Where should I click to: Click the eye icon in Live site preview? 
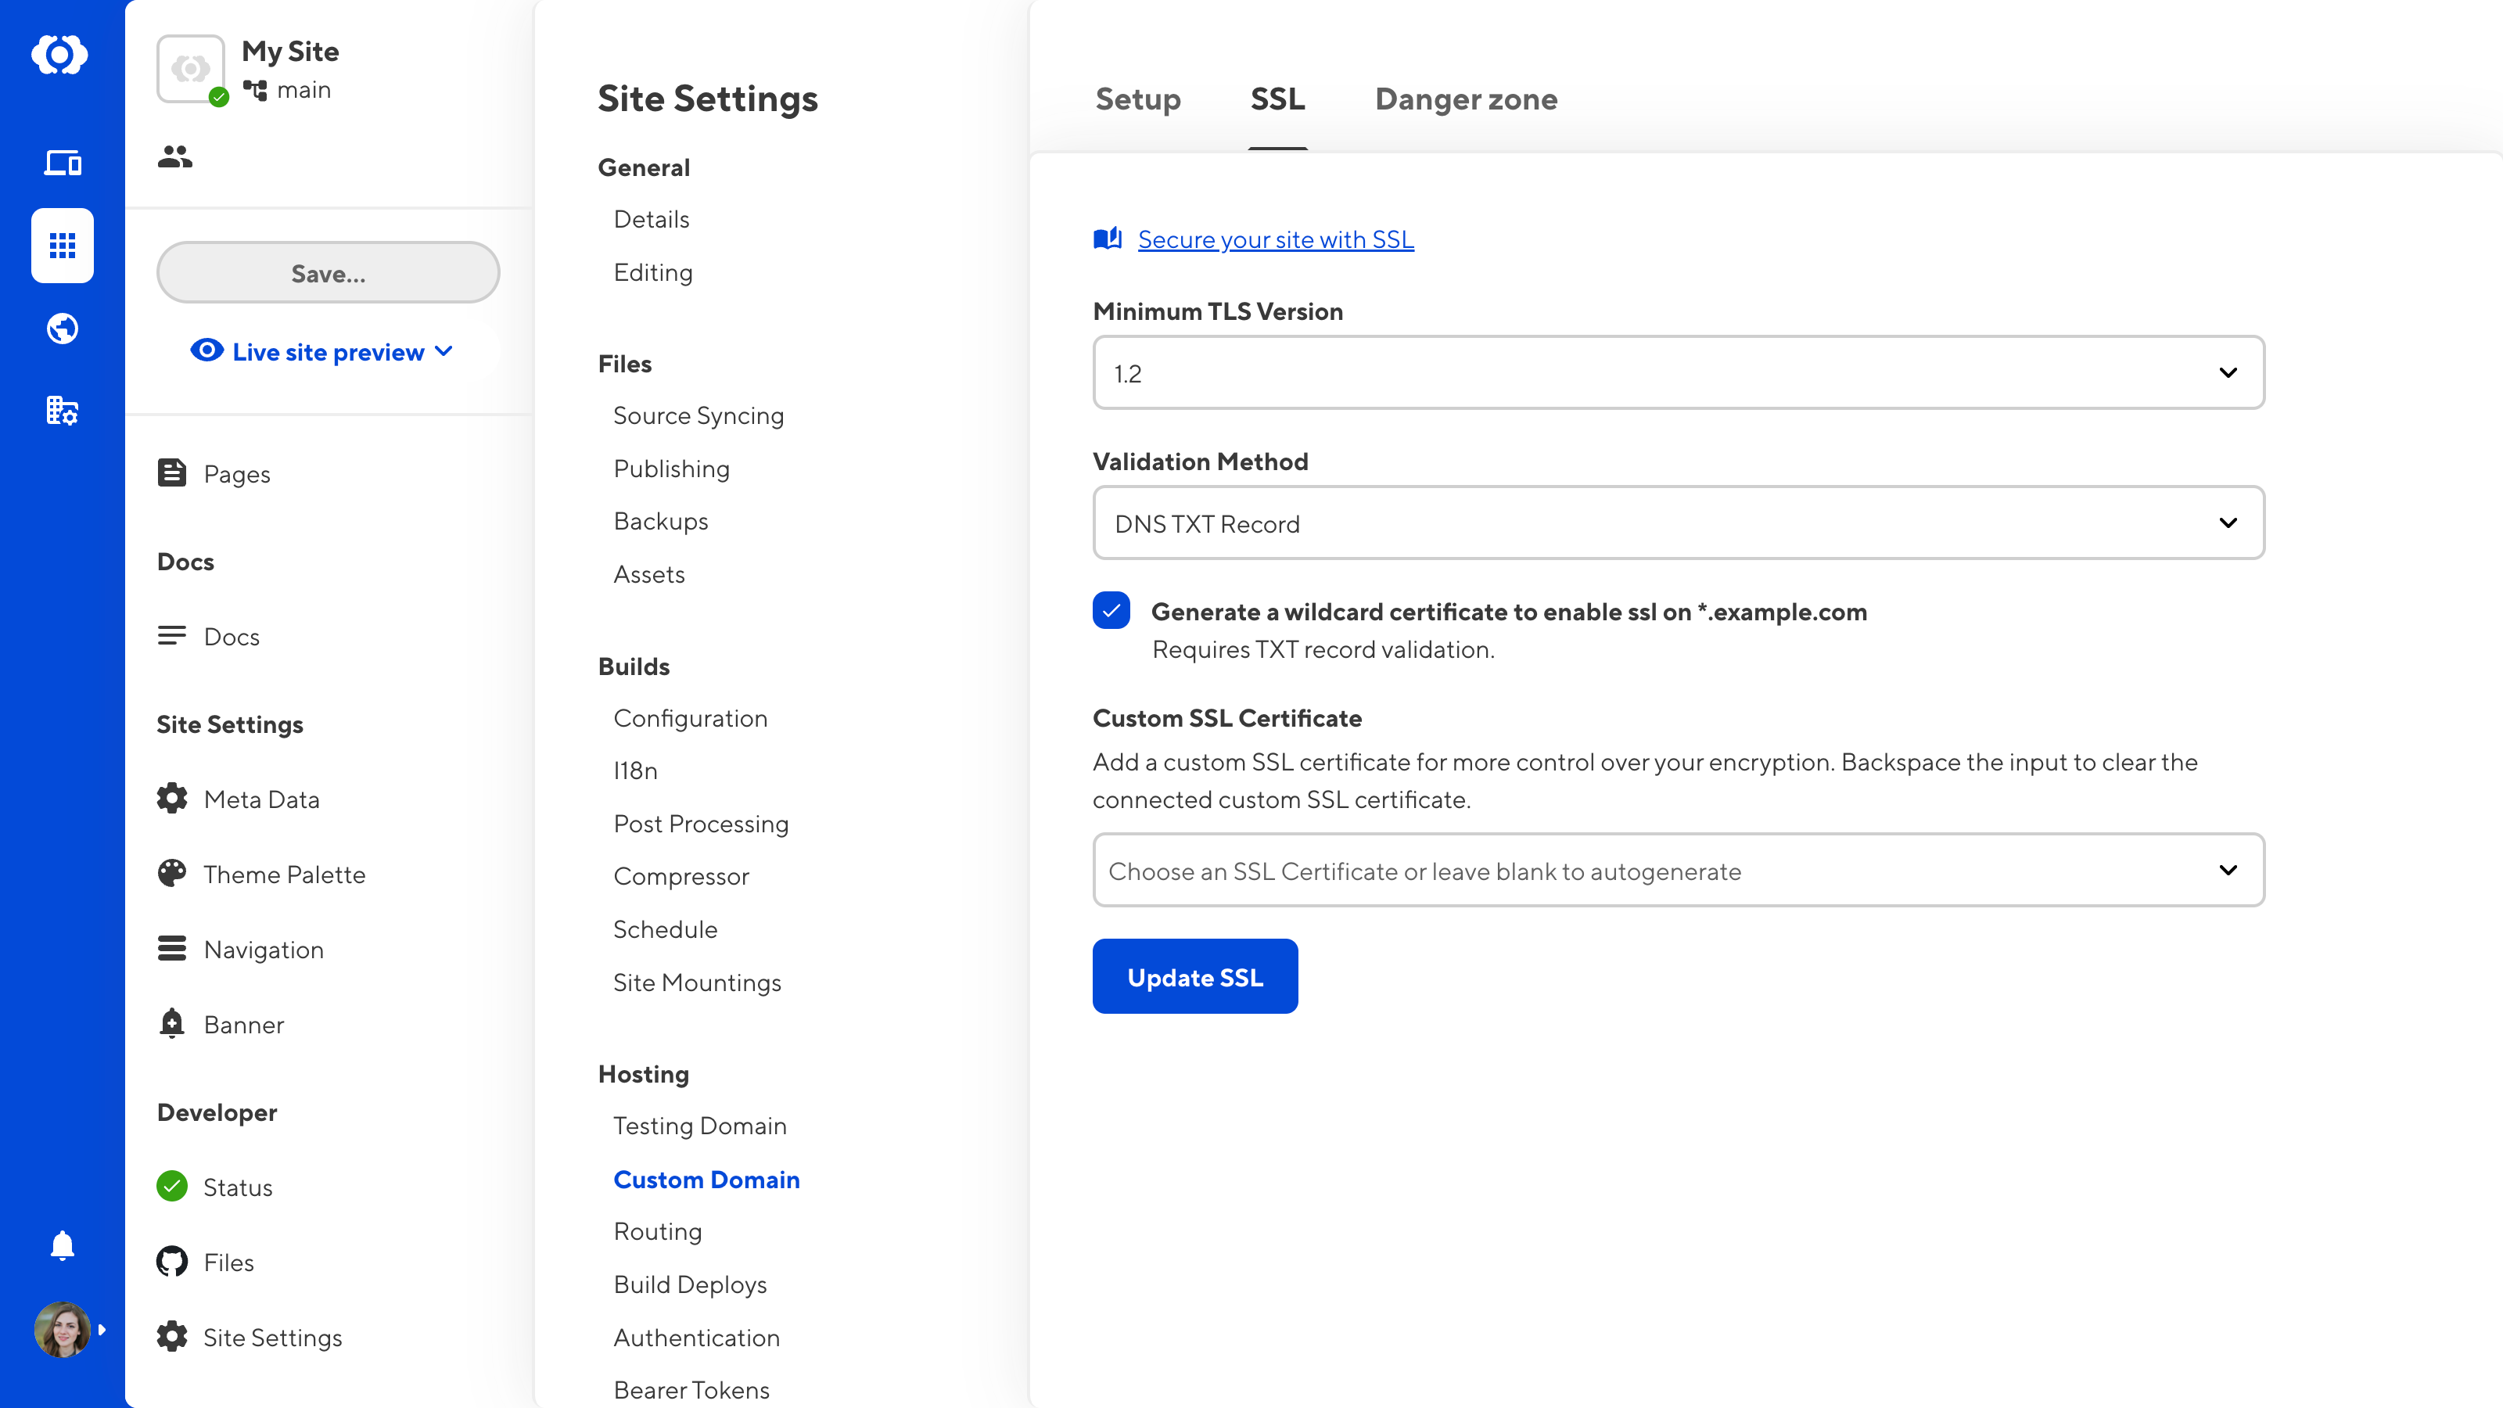coord(207,350)
